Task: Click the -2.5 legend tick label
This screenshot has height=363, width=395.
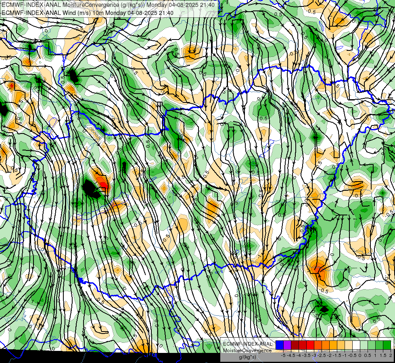Action: coord(322,355)
